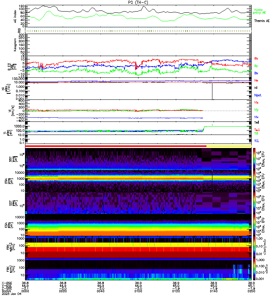
Task: Click the 0140 time tick label
Action: pyautogui.click(x=214, y=291)
